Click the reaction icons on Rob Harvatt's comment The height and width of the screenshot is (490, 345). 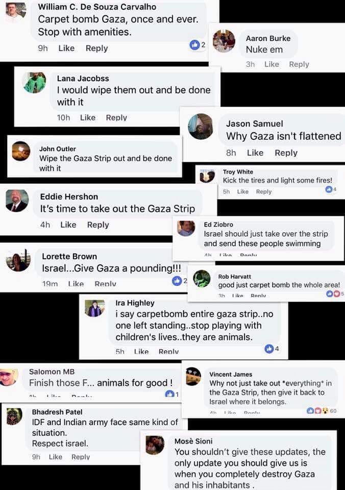pos(332,294)
